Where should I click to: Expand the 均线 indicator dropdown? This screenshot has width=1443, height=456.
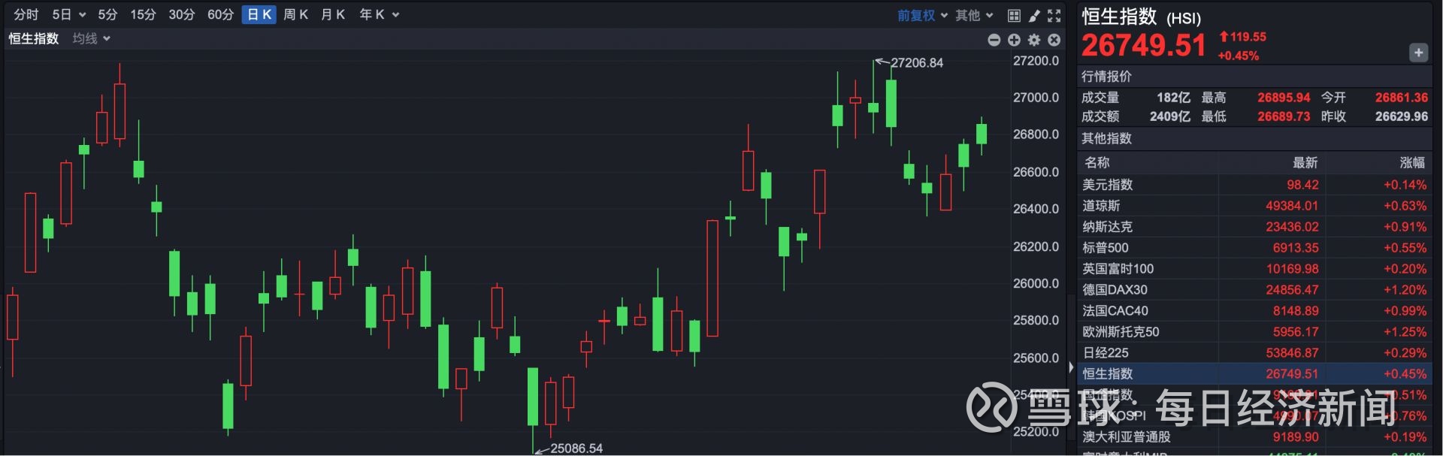coord(92,38)
